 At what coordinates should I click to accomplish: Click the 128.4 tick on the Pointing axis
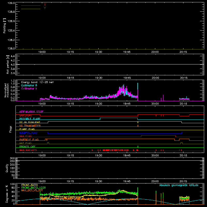click(11, 31)
